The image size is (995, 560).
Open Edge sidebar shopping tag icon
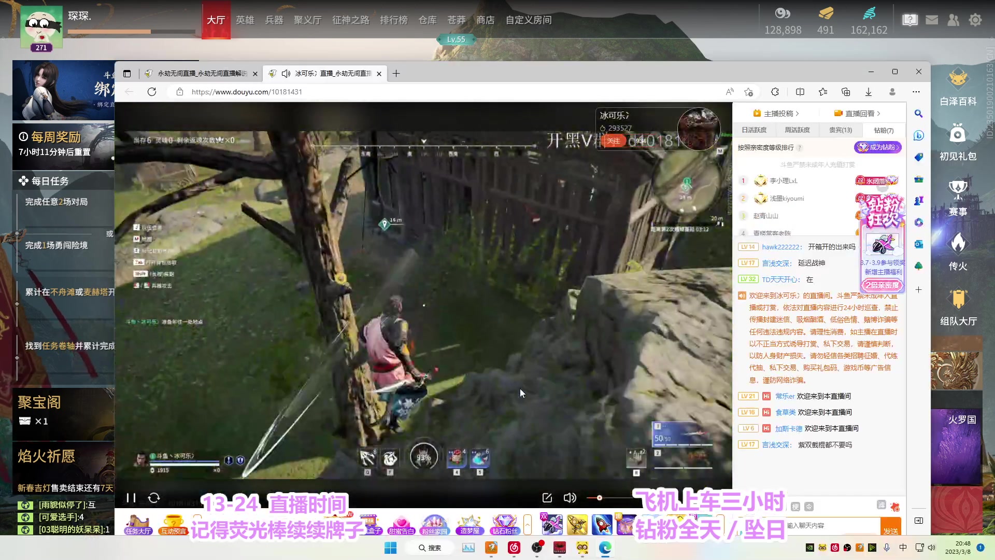[919, 157]
